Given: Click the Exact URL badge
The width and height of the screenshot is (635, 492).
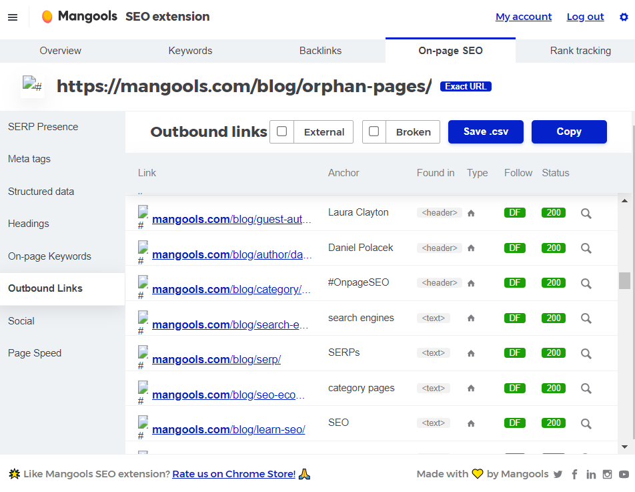Looking at the screenshot, I should (x=466, y=86).
